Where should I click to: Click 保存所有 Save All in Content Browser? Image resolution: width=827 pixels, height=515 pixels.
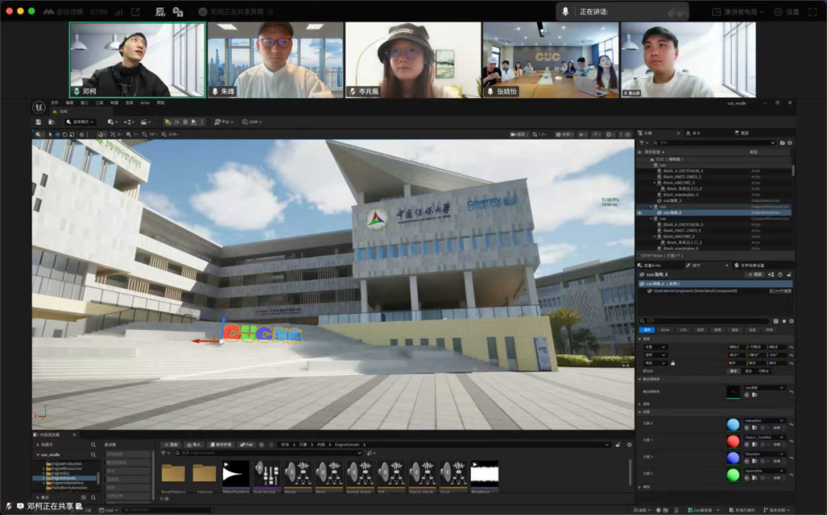[x=221, y=445]
